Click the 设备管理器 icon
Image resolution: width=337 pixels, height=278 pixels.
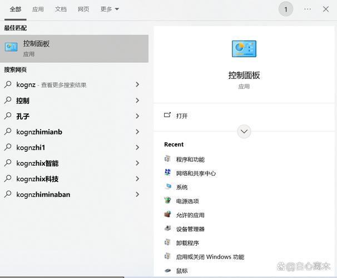click(x=167, y=228)
